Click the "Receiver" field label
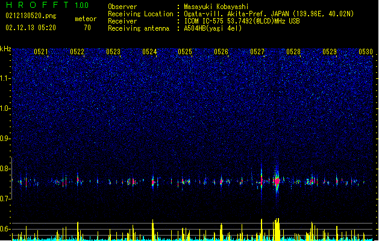 pyautogui.click(x=122, y=21)
